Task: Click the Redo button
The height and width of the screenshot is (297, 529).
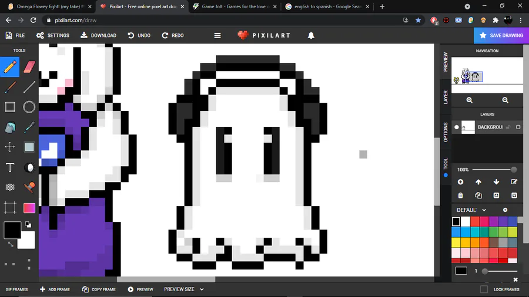Action: coord(173,35)
